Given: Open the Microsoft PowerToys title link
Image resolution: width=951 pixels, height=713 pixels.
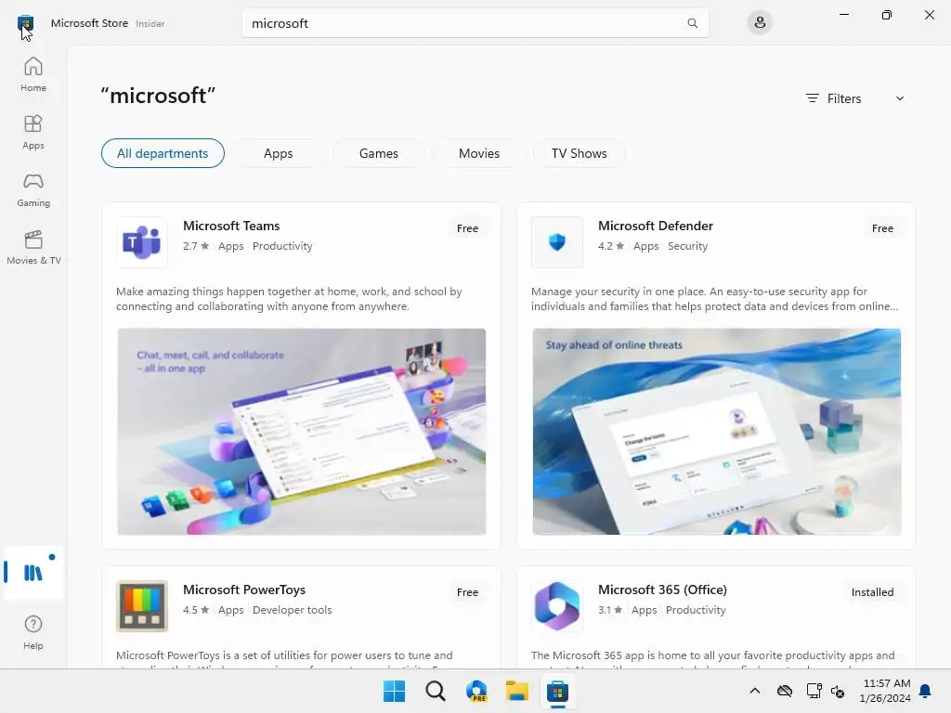Looking at the screenshot, I should pyautogui.click(x=244, y=590).
